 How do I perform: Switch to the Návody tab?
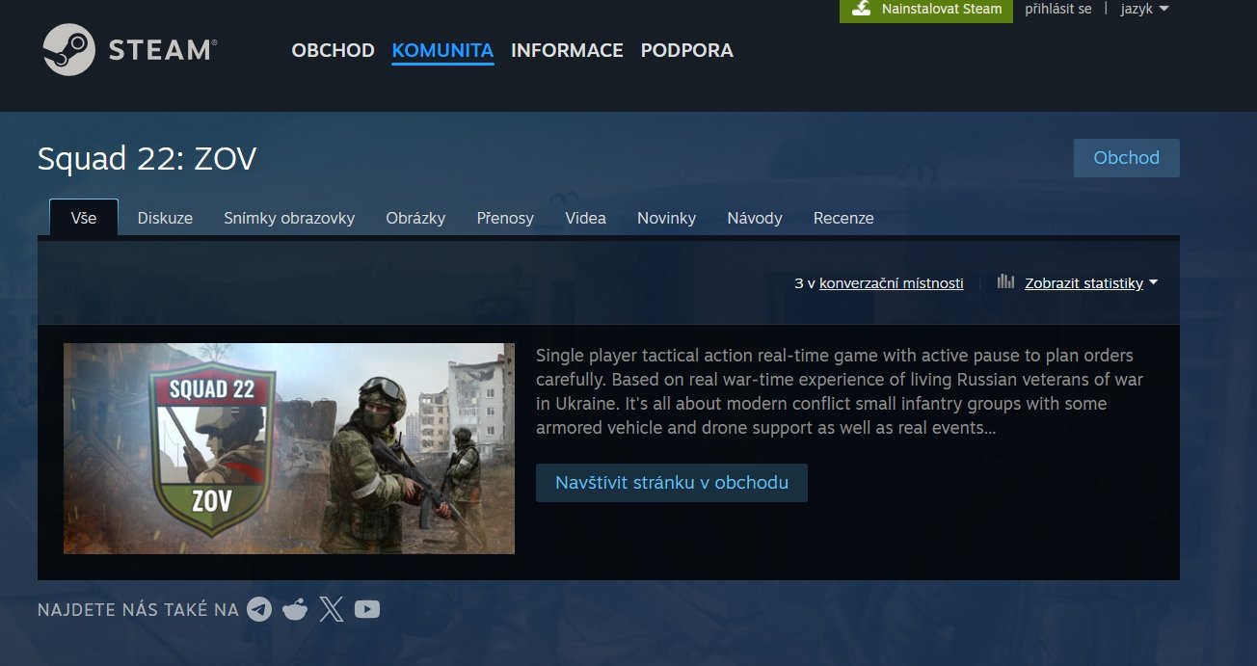coord(755,218)
